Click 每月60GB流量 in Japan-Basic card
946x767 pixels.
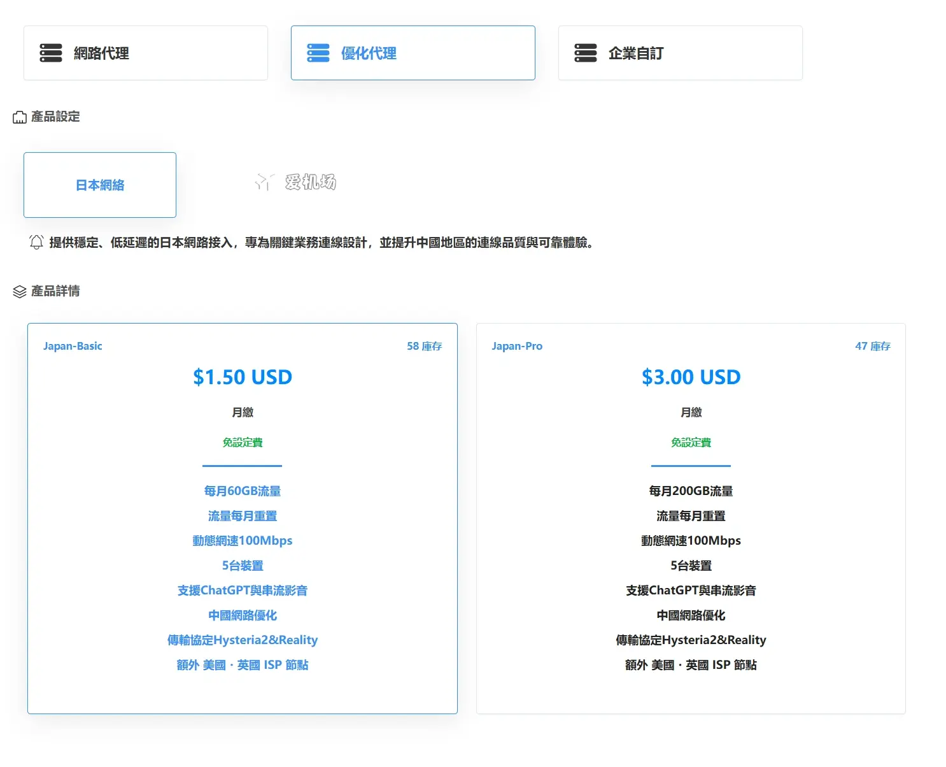pyautogui.click(x=243, y=491)
